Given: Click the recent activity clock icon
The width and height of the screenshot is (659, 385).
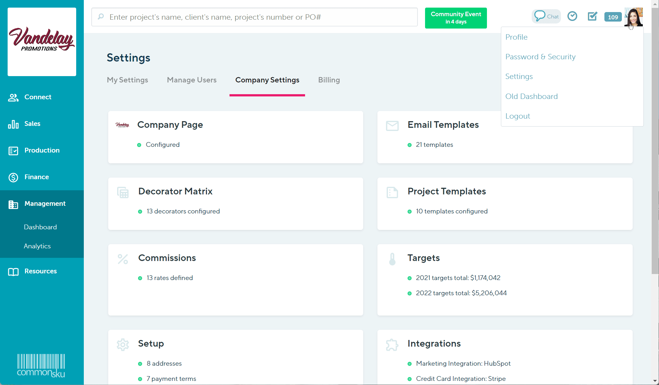Looking at the screenshot, I should 572,16.
